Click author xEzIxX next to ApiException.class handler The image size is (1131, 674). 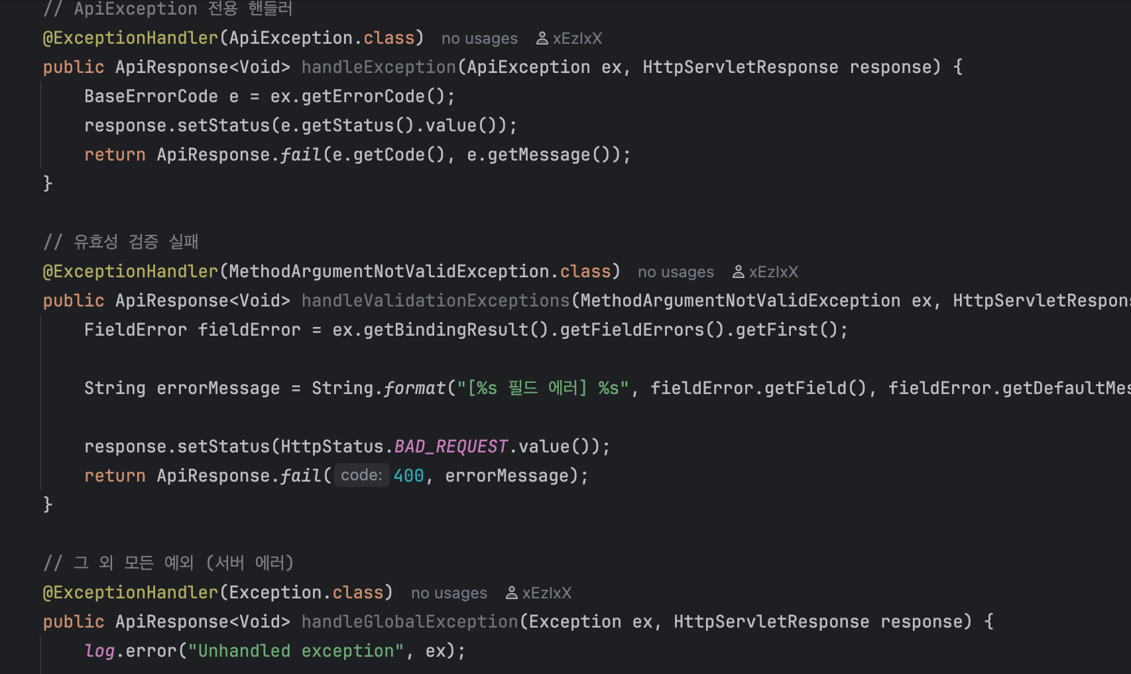pos(577,38)
